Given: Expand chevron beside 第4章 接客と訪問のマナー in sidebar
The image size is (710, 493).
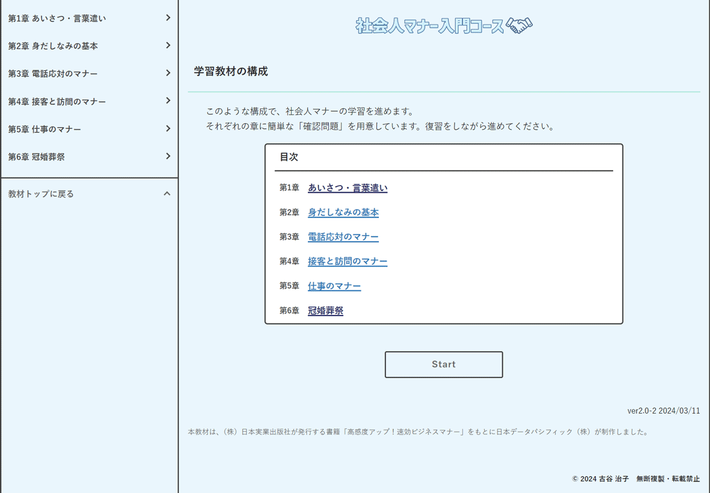Looking at the screenshot, I should [x=168, y=101].
